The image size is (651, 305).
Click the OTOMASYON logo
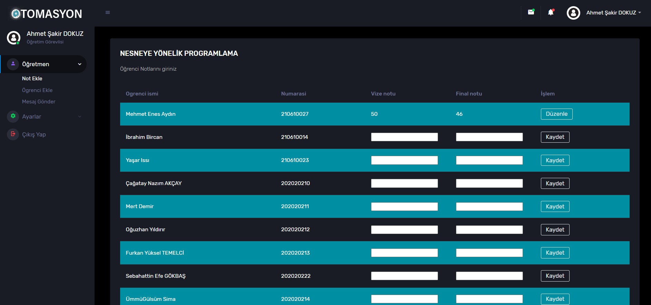[47, 14]
